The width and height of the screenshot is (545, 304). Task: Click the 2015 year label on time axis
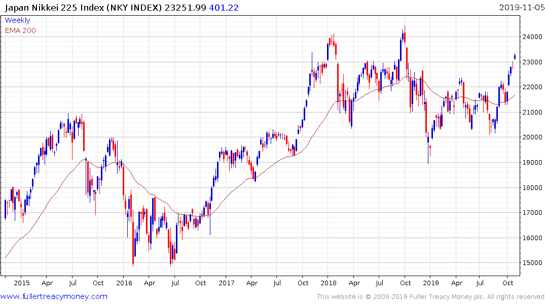[x=22, y=283]
